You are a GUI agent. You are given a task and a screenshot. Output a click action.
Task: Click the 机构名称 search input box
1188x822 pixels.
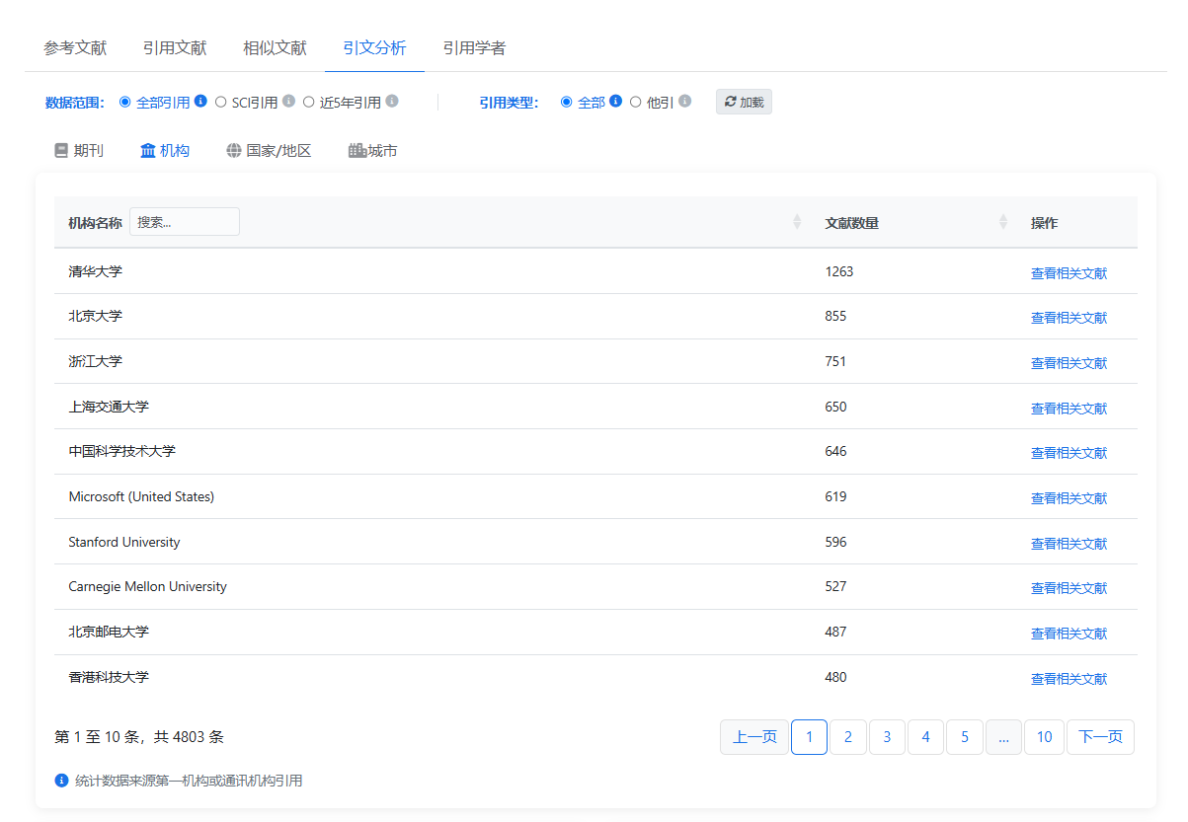pos(185,222)
